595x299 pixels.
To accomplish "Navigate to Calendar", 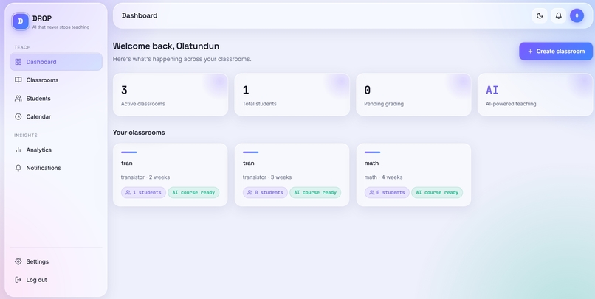I will (56, 116).
